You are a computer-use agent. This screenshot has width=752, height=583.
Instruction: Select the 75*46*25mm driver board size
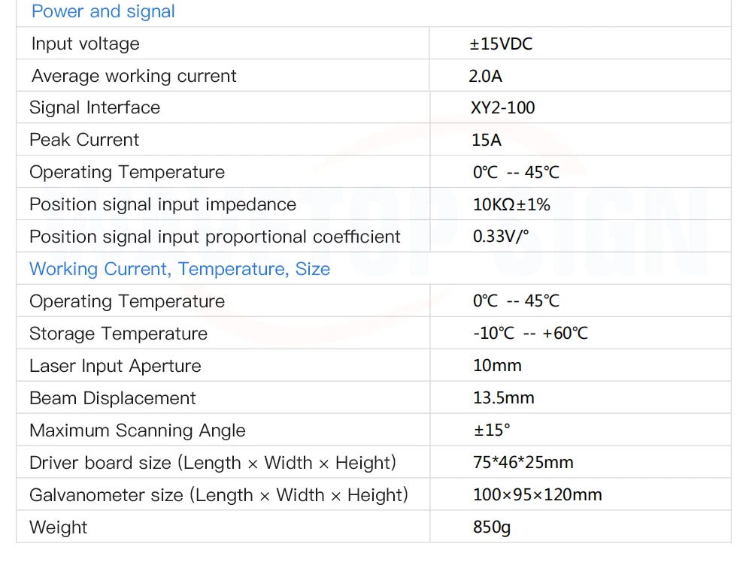(523, 463)
